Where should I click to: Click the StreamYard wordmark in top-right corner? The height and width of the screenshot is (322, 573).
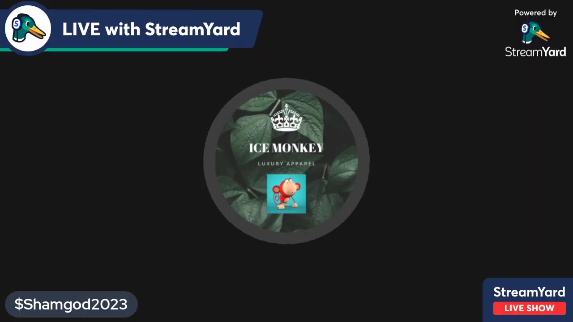tap(535, 52)
